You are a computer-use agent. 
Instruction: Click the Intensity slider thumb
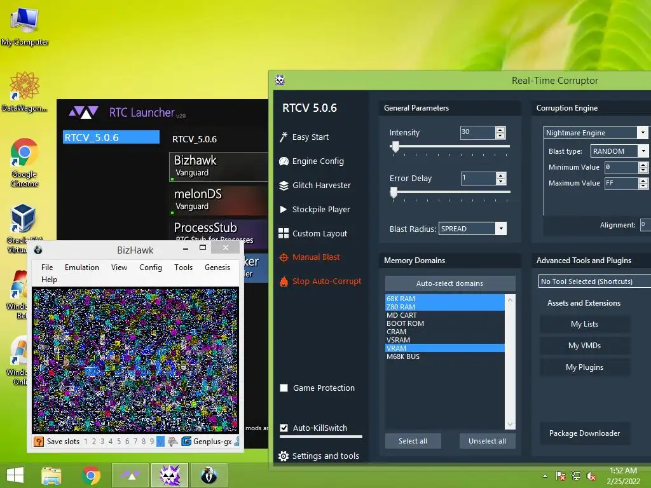pos(395,147)
